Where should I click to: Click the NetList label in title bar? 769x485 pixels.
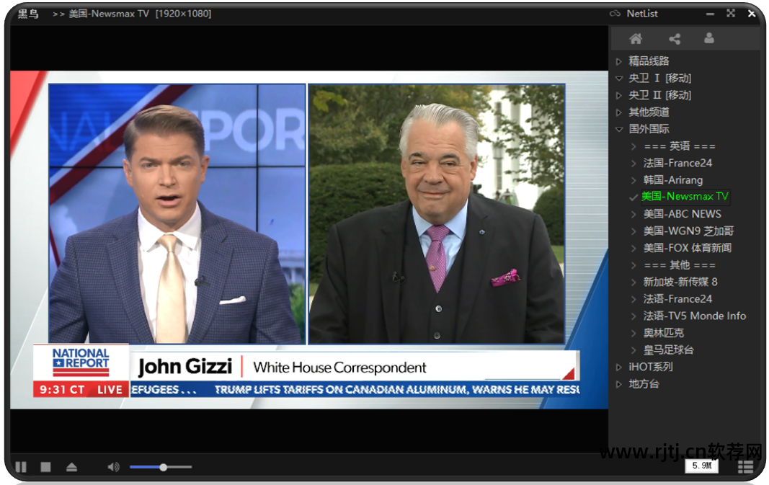tap(641, 14)
